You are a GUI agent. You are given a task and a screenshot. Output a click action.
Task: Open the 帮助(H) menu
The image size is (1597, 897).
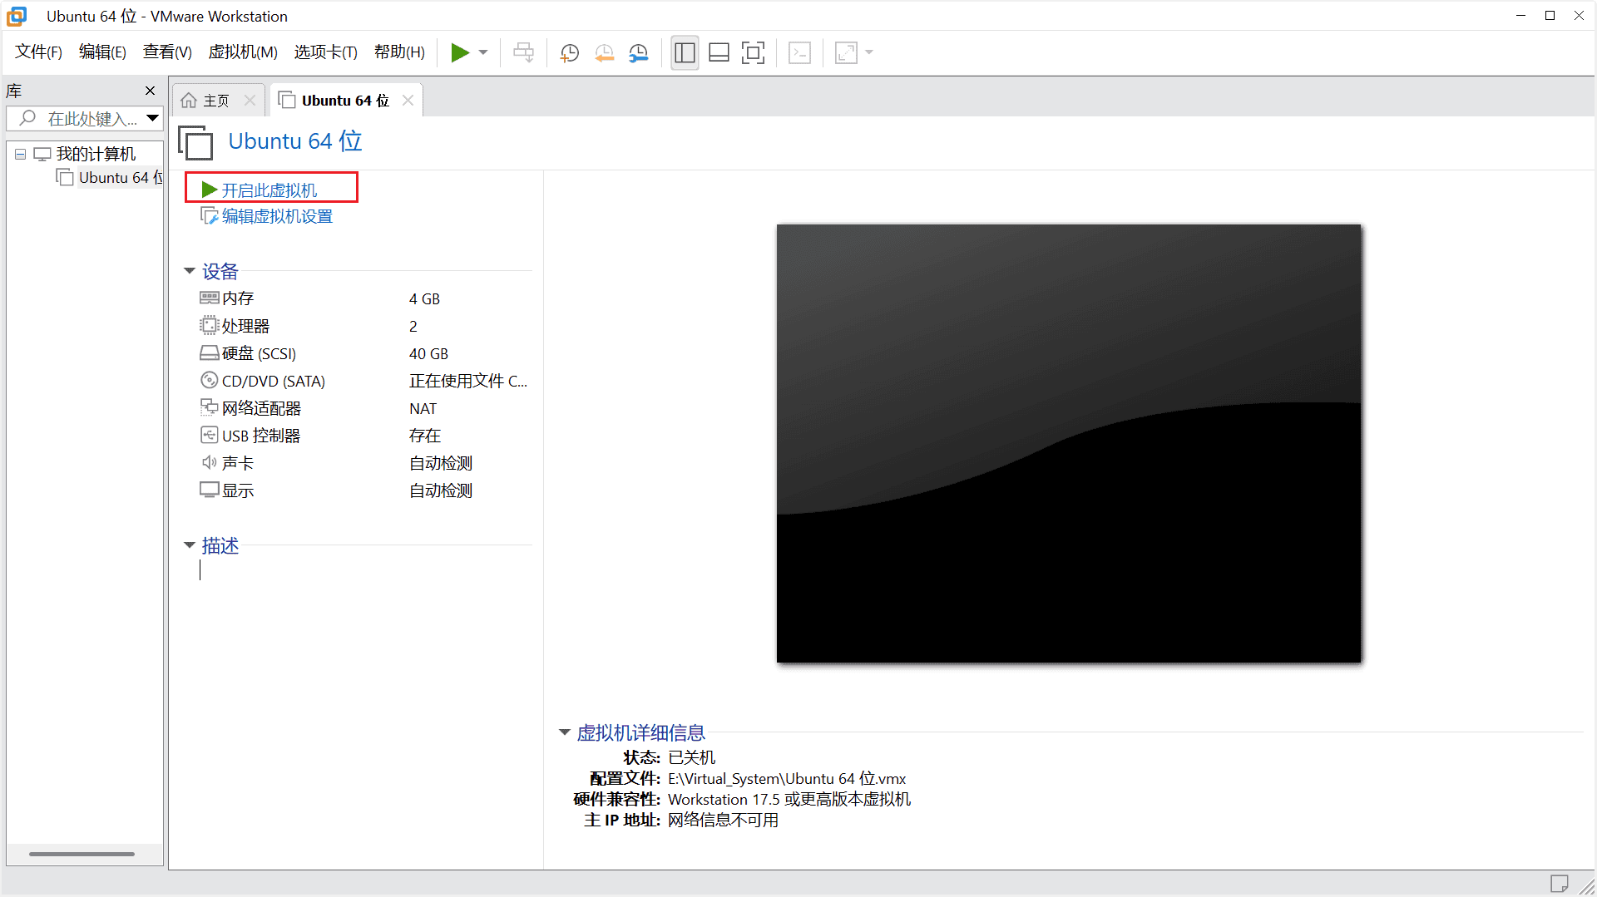(399, 52)
